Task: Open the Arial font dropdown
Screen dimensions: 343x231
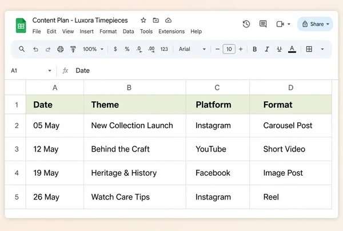Action: (192, 49)
